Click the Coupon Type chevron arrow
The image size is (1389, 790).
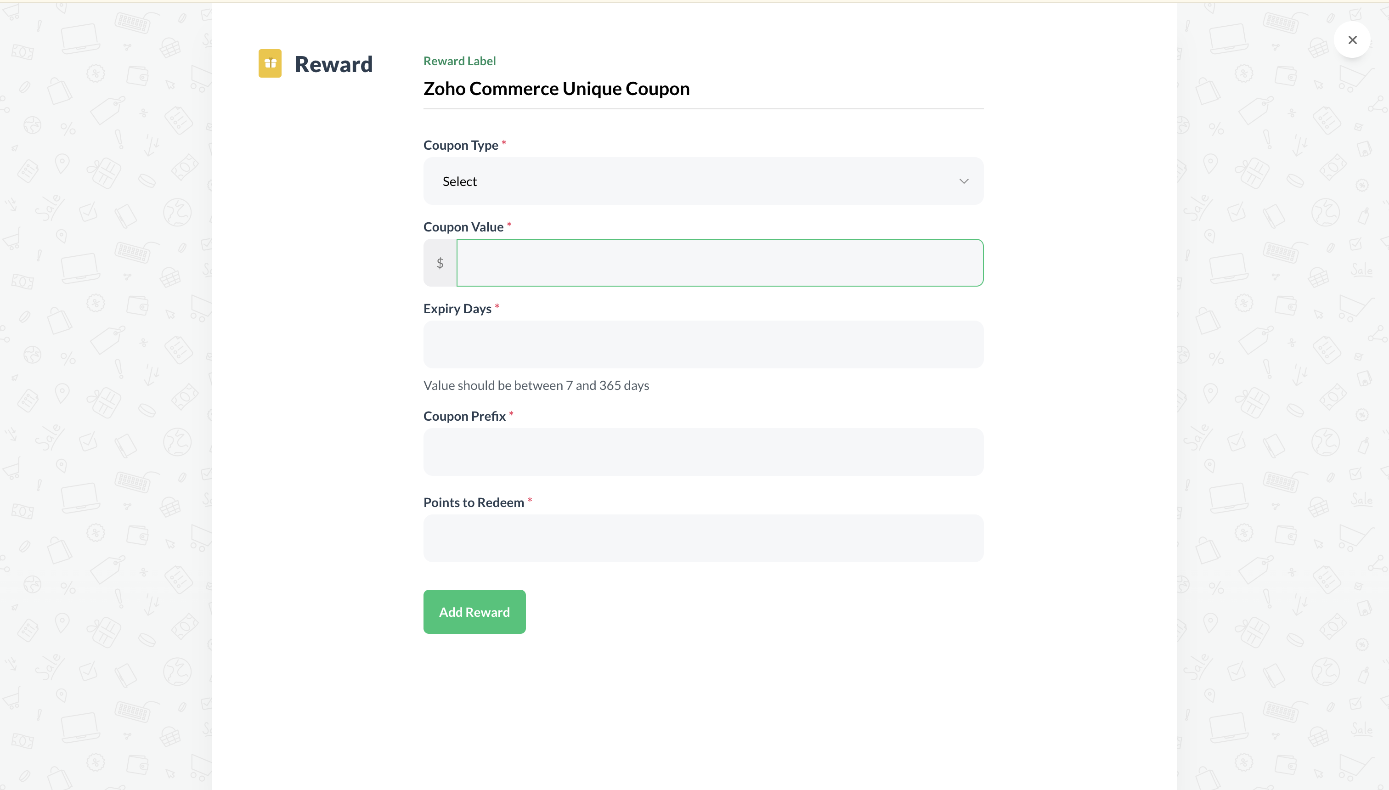click(964, 181)
